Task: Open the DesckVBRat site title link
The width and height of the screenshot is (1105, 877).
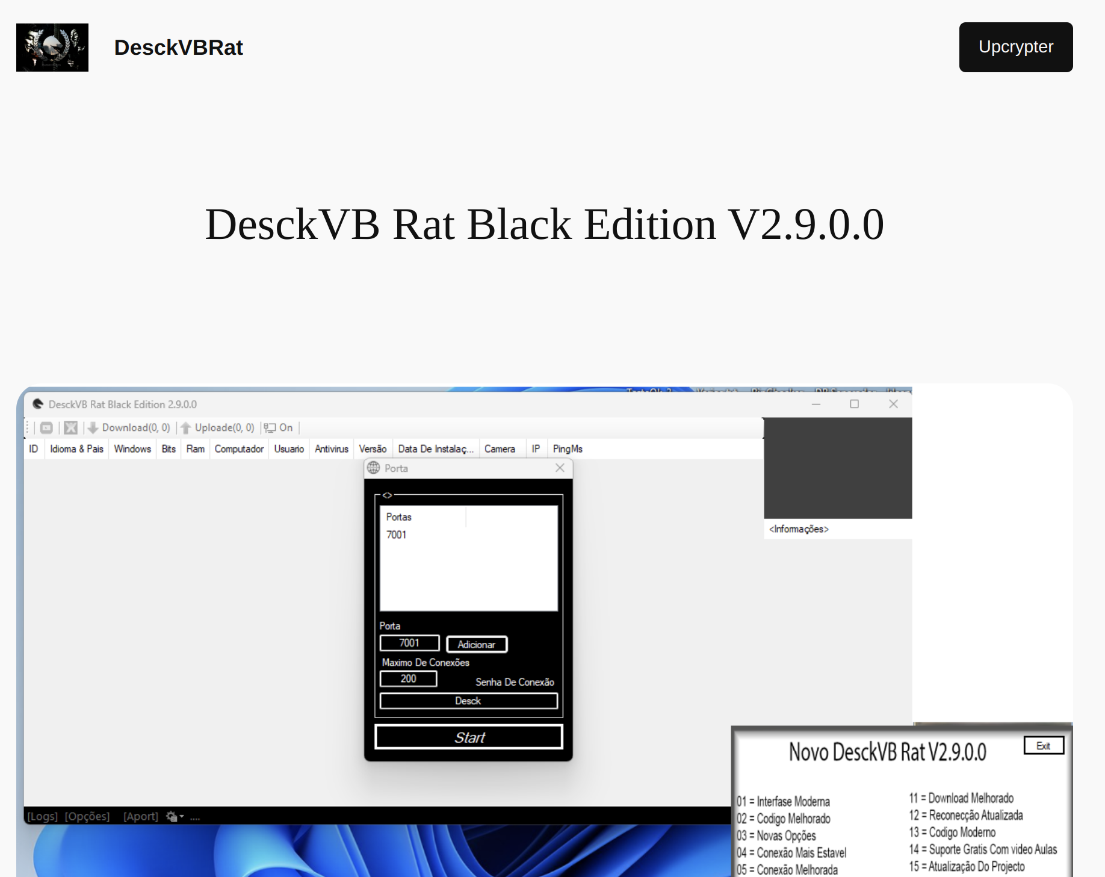Action: pos(178,48)
